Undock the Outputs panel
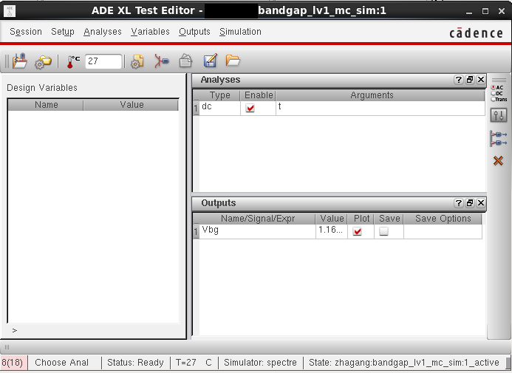 [470, 203]
